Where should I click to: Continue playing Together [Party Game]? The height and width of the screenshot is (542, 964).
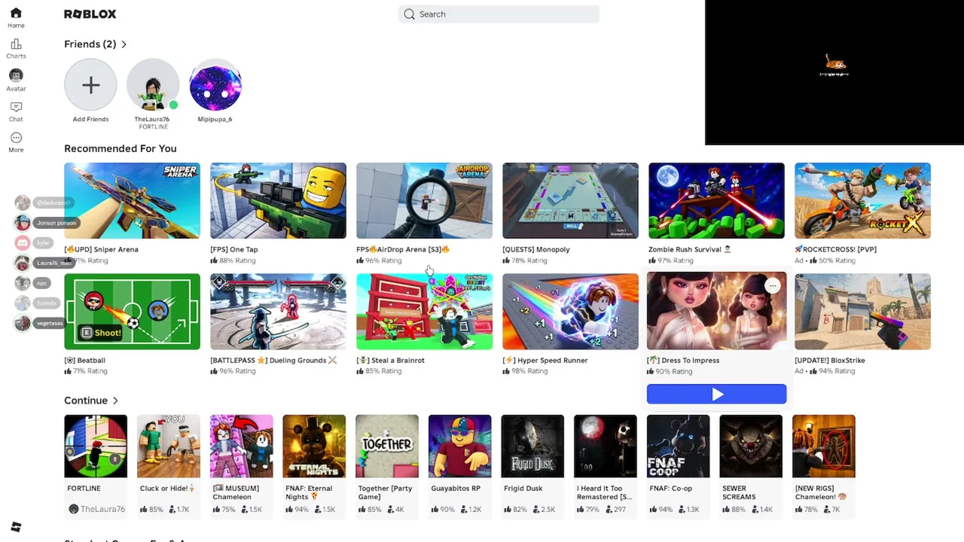pyautogui.click(x=387, y=446)
